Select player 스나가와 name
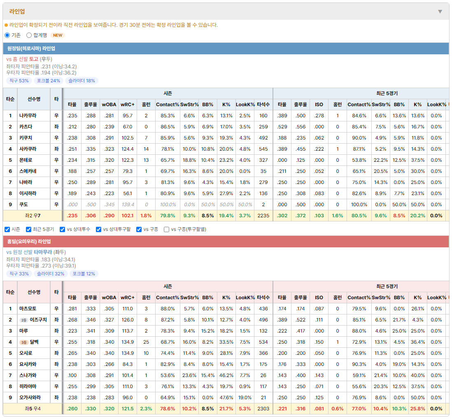Image resolution: width=452 pixels, height=419 pixels. [28, 375]
